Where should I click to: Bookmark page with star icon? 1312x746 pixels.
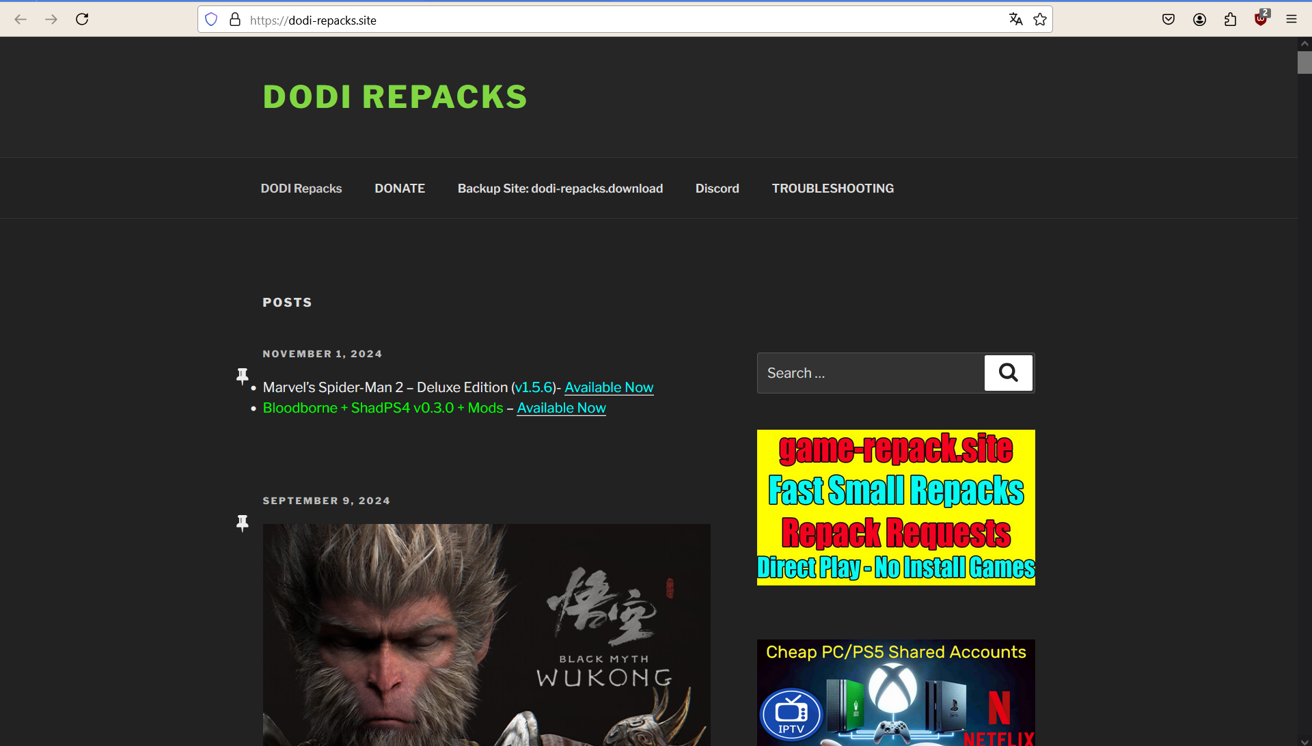[1040, 19]
